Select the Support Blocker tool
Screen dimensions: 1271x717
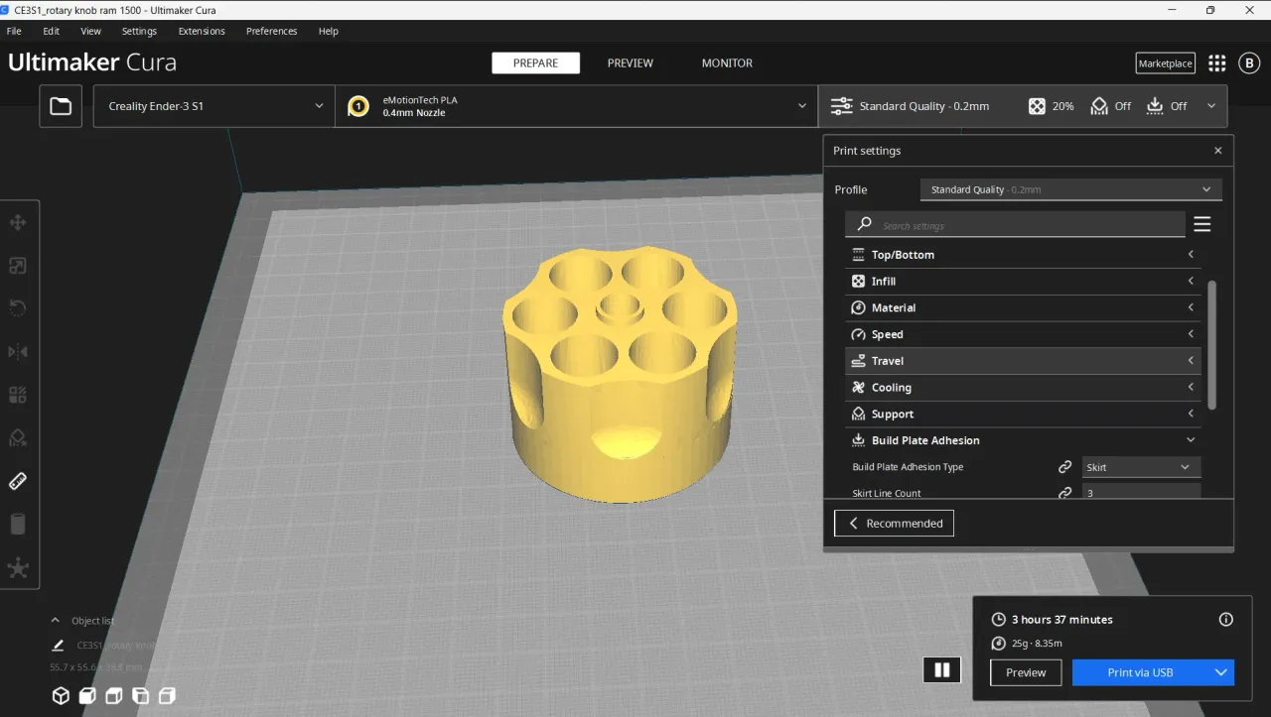[18, 437]
